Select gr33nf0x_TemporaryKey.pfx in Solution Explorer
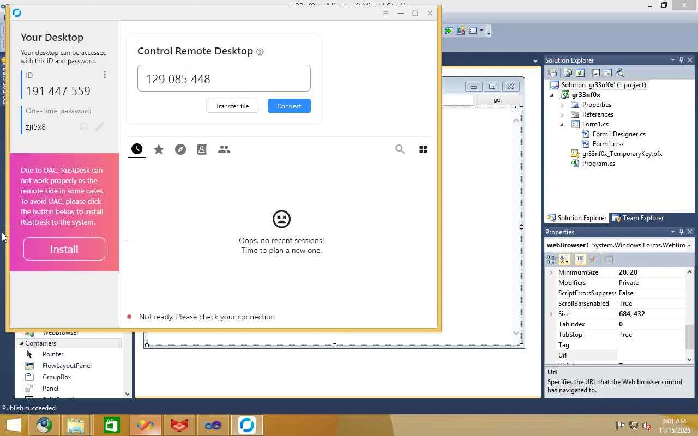The width and height of the screenshot is (698, 436). click(x=622, y=154)
